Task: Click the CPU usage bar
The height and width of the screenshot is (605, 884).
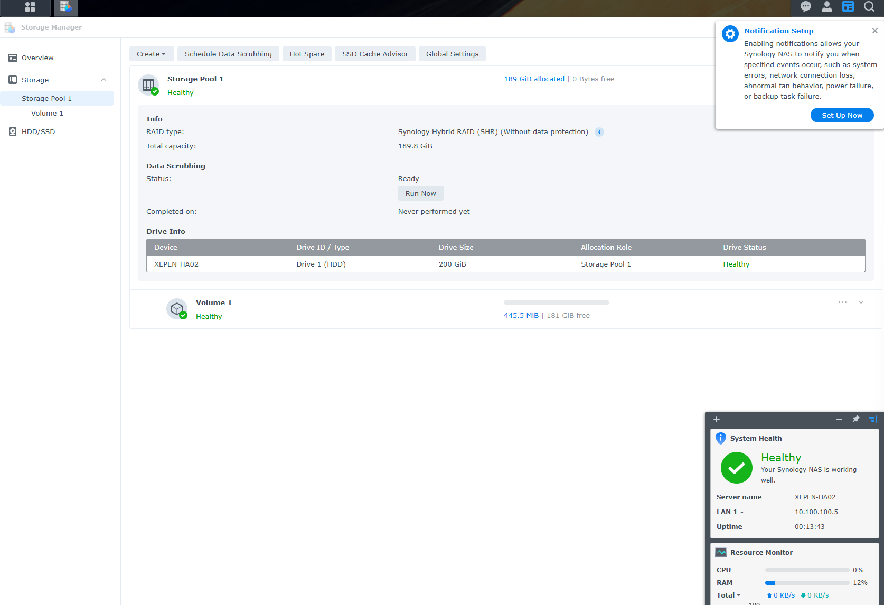Action: pos(807,570)
